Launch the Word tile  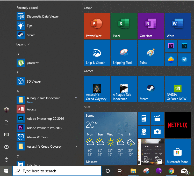[178, 26]
